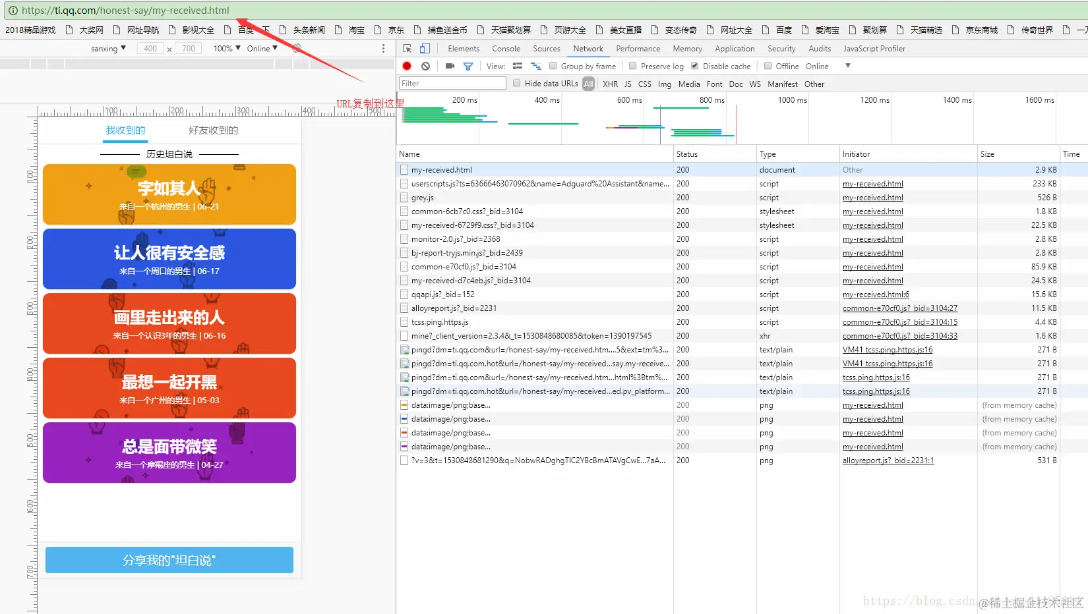This screenshot has height=614, width=1088.
Task: Click file icon of my-received.html row
Action: point(404,170)
